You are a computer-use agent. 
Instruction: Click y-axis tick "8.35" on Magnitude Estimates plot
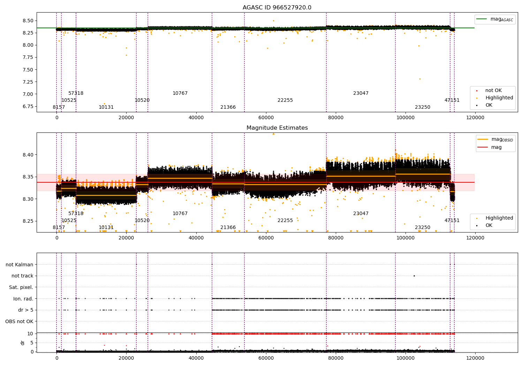(28, 177)
